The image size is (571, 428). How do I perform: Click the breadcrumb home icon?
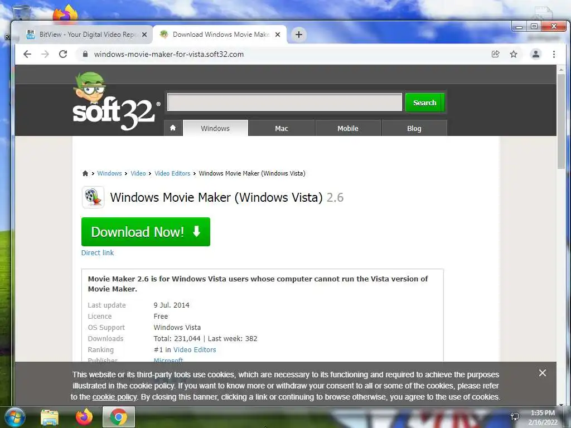[85, 173]
